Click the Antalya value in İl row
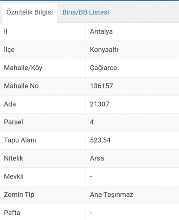 101,31
